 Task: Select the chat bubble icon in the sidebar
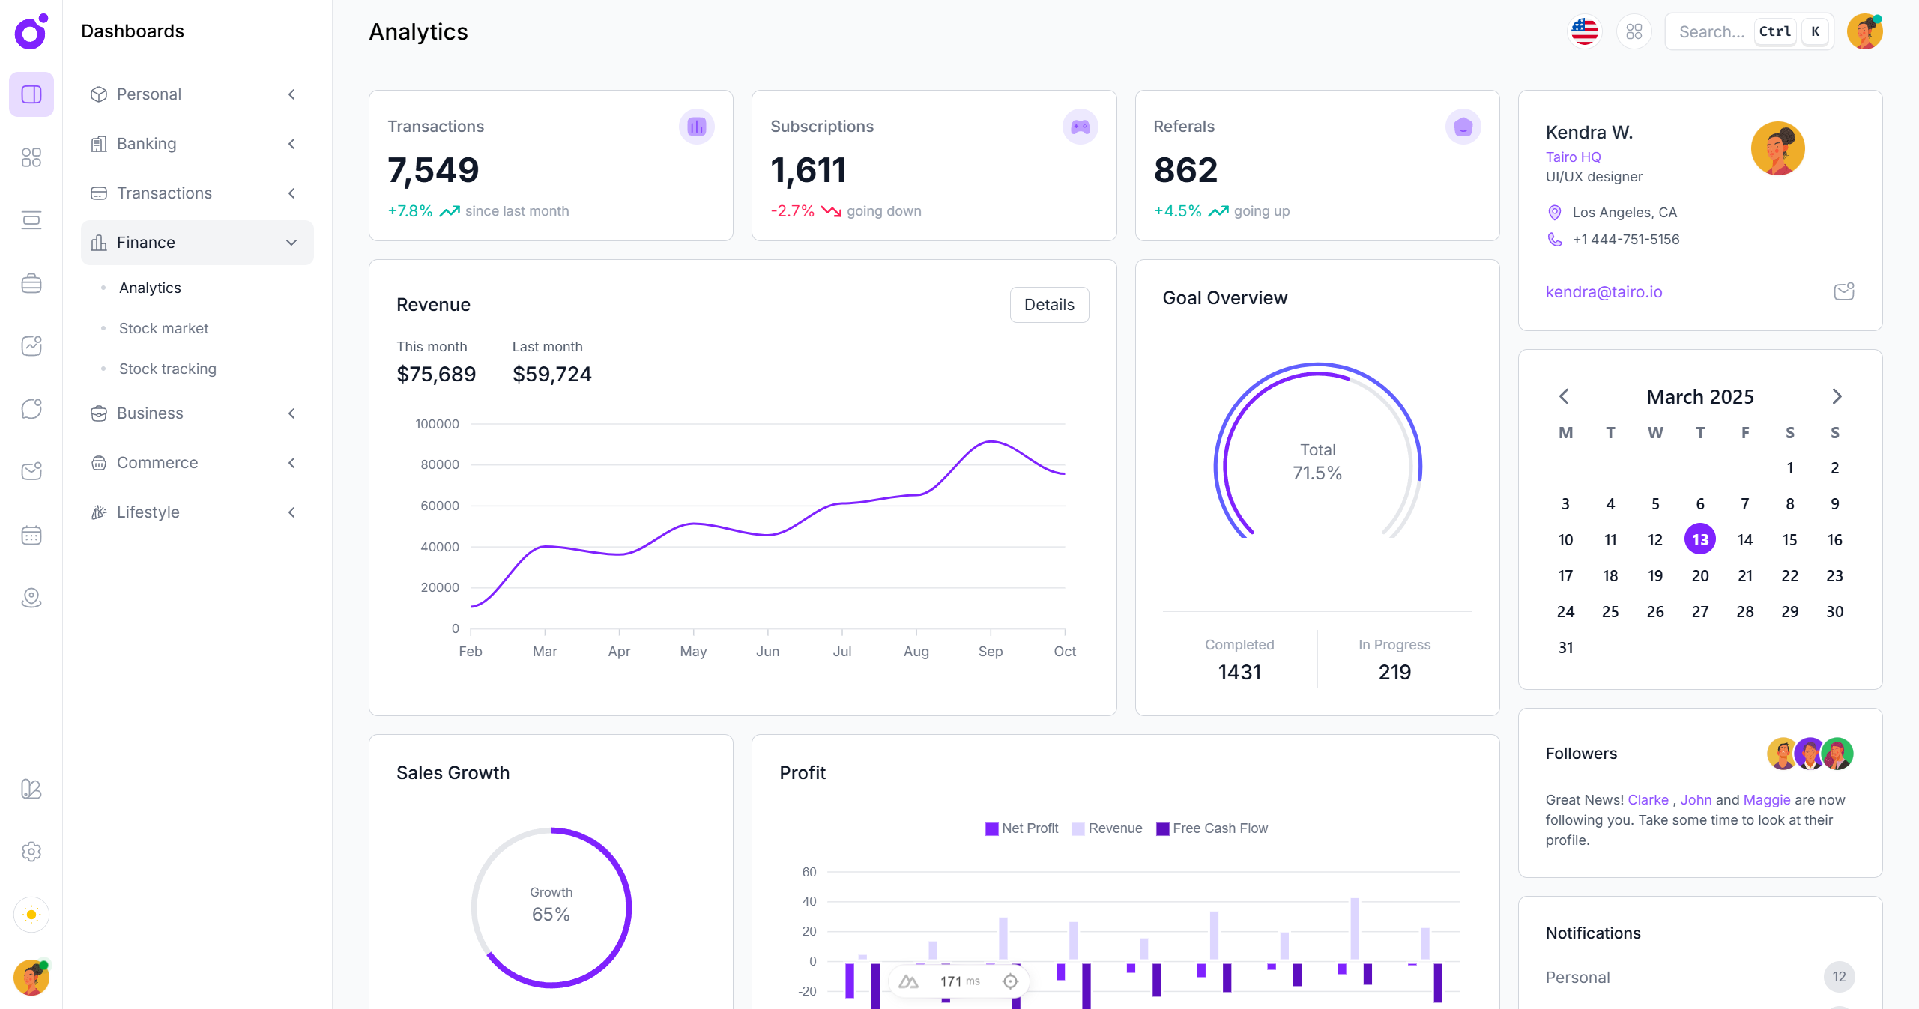(x=31, y=408)
